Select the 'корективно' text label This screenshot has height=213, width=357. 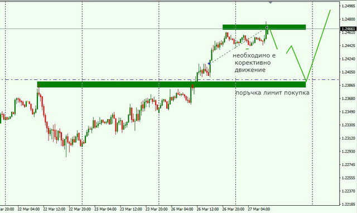click(253, 63)
